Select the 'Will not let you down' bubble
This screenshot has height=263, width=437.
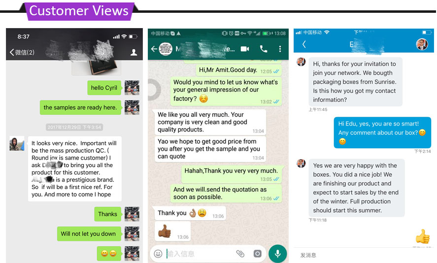tap(89, 234)
